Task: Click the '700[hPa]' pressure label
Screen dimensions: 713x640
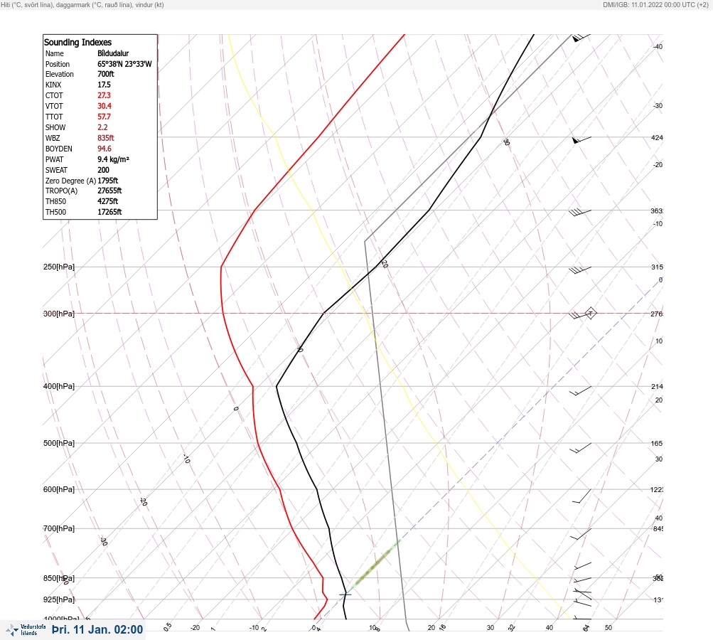Action: tap(59, 528)
